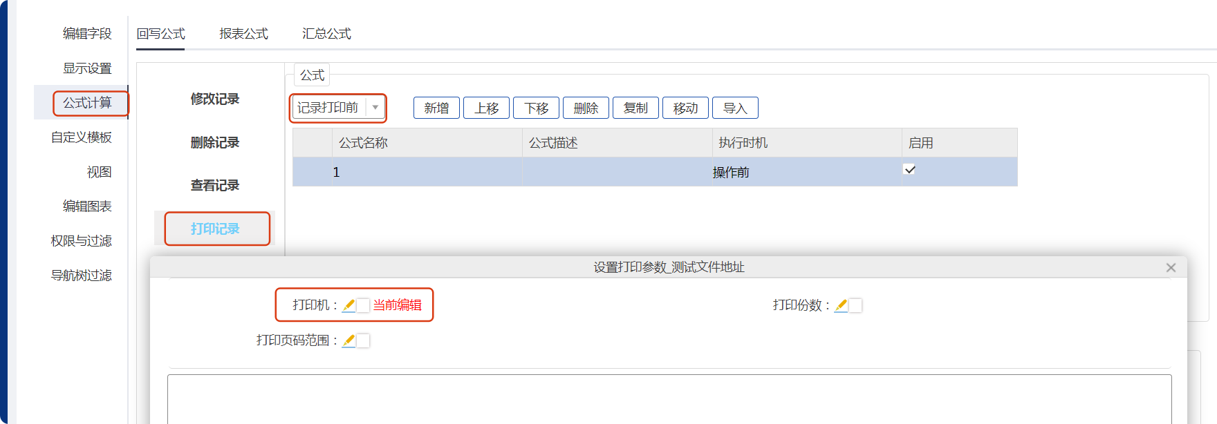Screen dimensions: 1217x424
Task: Switch to the 报表公式 tab
Action: [243, 34]
